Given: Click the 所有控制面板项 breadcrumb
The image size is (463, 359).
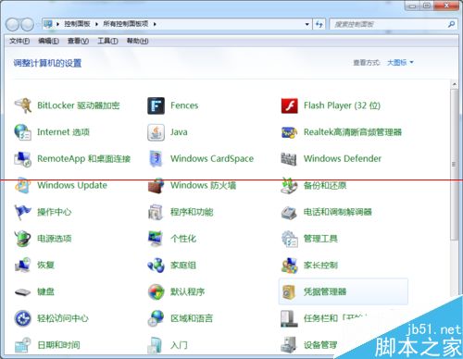Looking at the screenshot, I should tap(126, 24).
